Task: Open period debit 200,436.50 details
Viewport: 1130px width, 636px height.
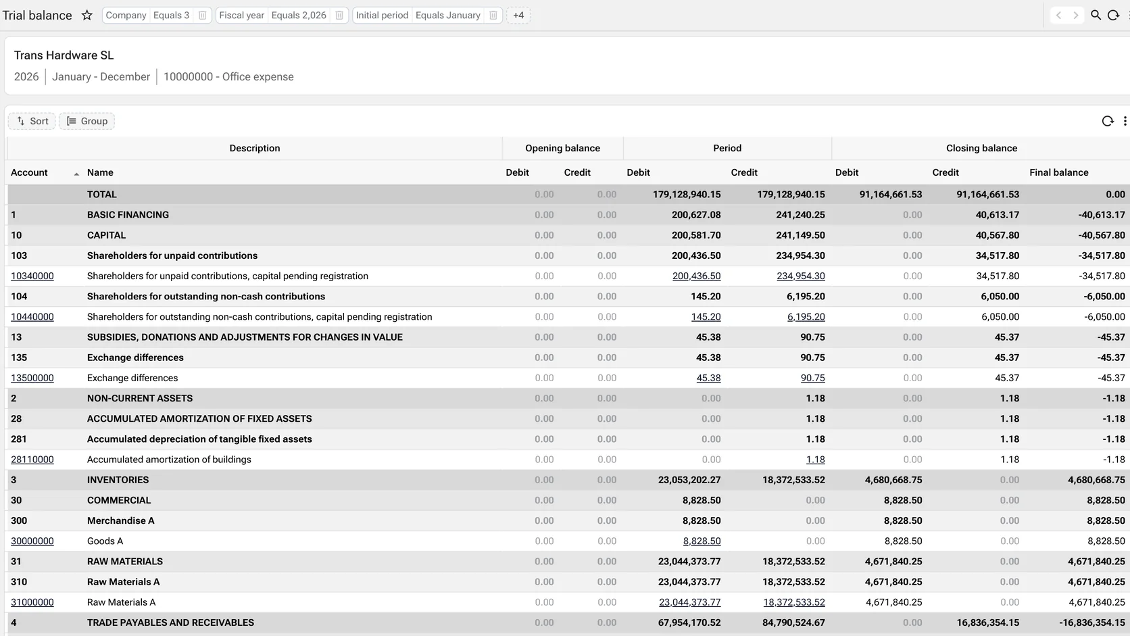Action: [x=696, y=276]
